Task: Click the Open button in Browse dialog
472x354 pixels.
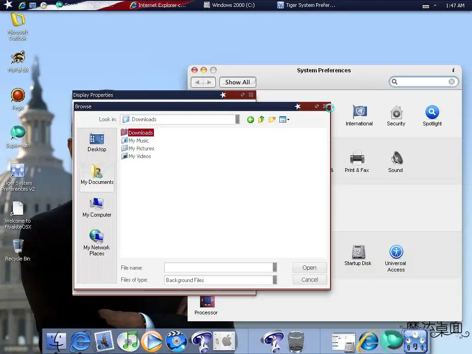Action: [x=309, y=268]
